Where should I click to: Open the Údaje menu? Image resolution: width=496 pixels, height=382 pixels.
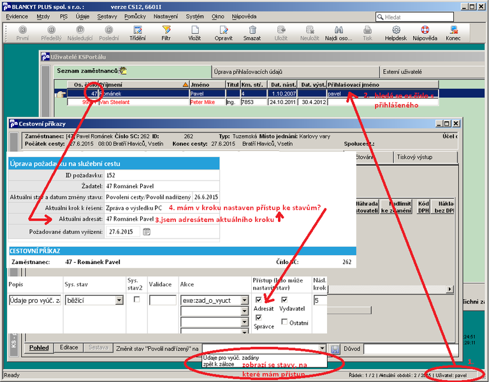point(82,17)
